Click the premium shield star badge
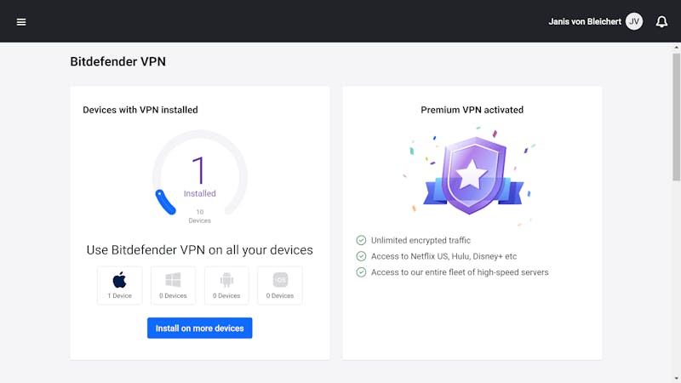 coord(472,175)
